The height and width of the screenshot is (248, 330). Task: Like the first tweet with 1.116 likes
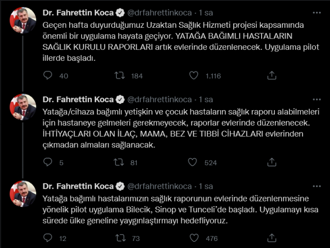[193, 75]
